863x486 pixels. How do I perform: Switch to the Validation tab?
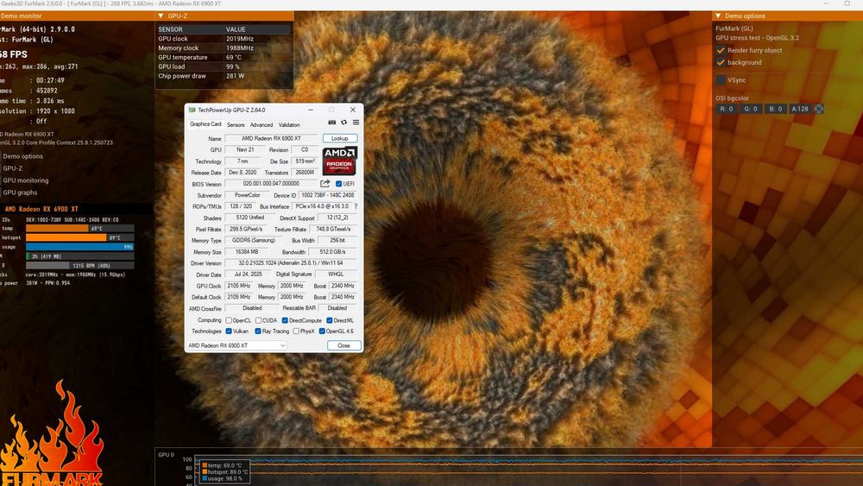pos(289,125)
